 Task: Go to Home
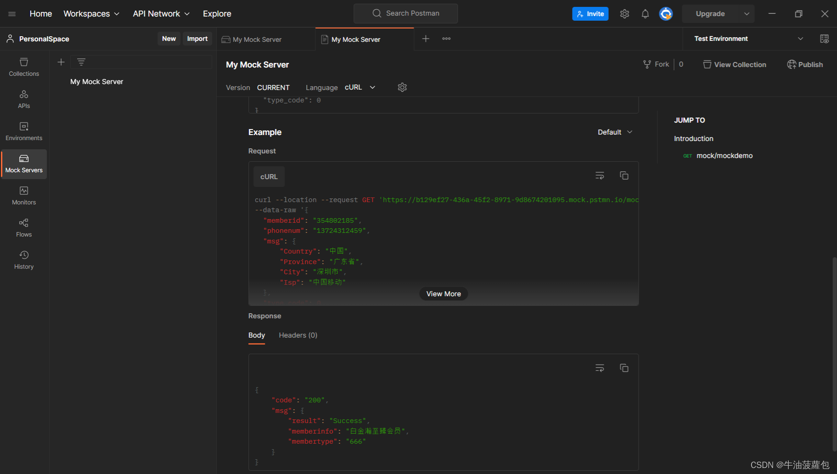tap(41, 14)
